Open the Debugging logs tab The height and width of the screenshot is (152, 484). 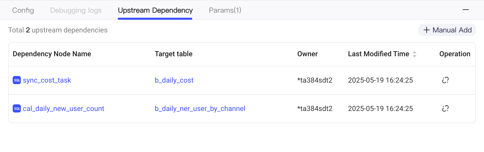(76, 10)
